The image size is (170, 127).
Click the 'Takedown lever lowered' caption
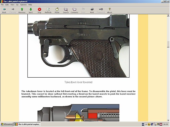(78, 82)
